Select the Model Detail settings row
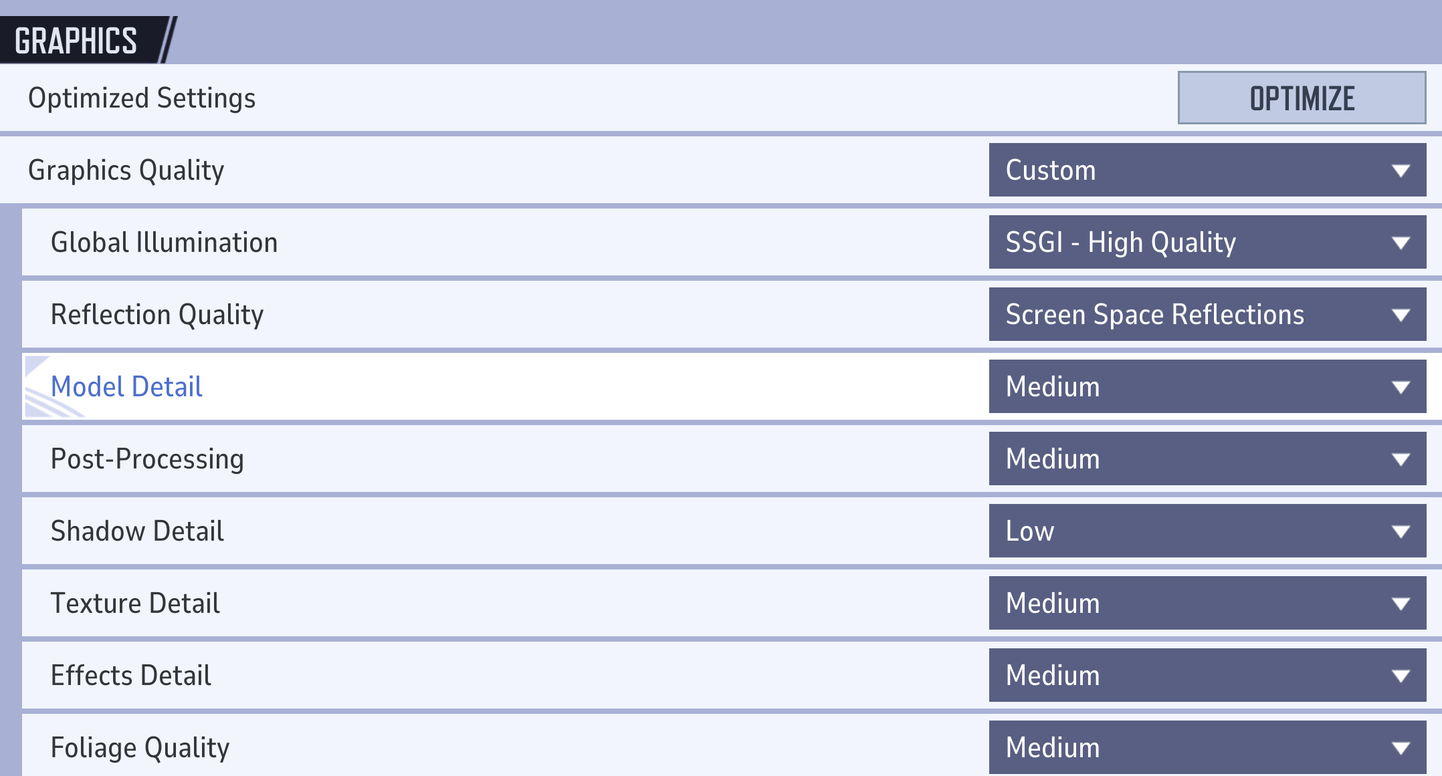Viewport: 1442px width, 776px height. 468,386
